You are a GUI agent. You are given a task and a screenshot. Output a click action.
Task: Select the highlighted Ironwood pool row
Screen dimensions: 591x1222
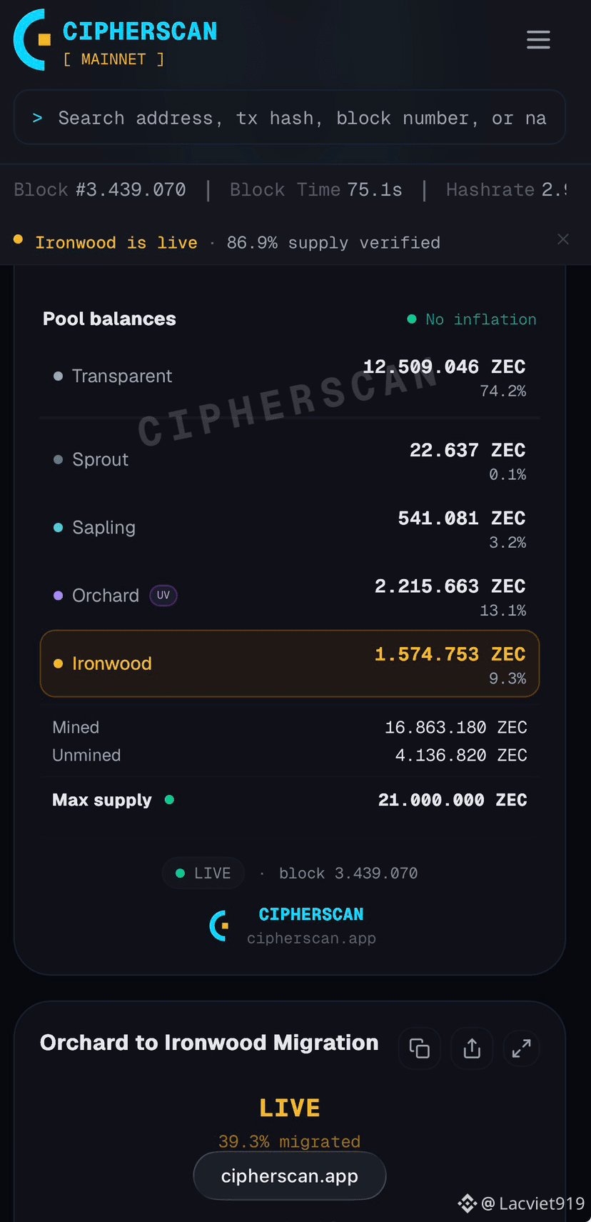point(290,663)
